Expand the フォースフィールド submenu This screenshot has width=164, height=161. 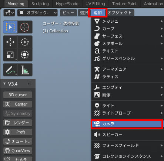coord(128,145)
